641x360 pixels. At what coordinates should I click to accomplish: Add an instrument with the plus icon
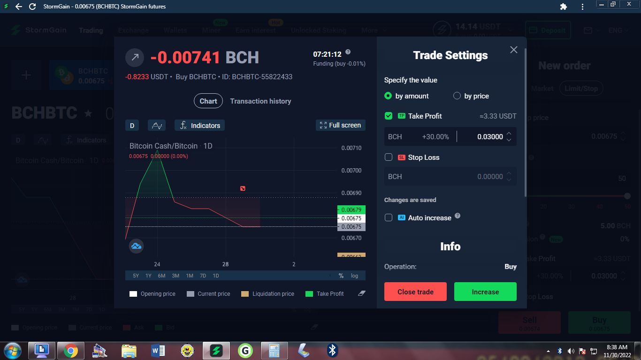coord(26,75)
